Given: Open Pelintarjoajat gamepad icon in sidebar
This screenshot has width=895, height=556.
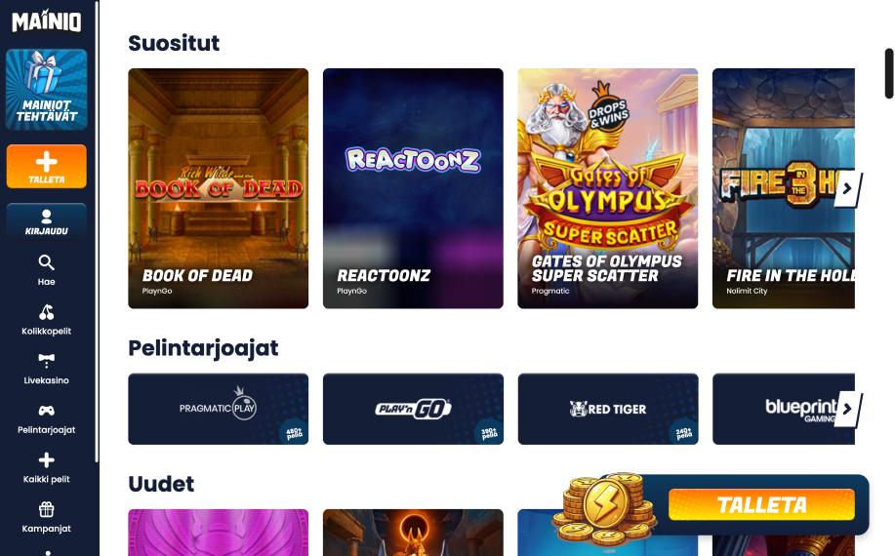Looking at the screenshot, I should pyautogui.click(x=46, y=411).
